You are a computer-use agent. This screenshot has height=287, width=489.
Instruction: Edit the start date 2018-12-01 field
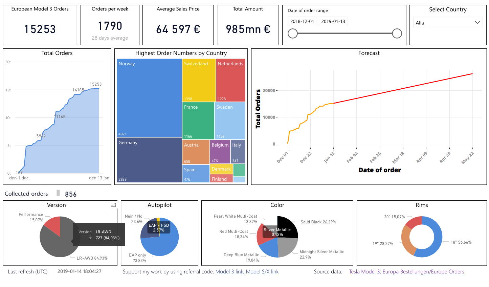[x=302, y=21]
